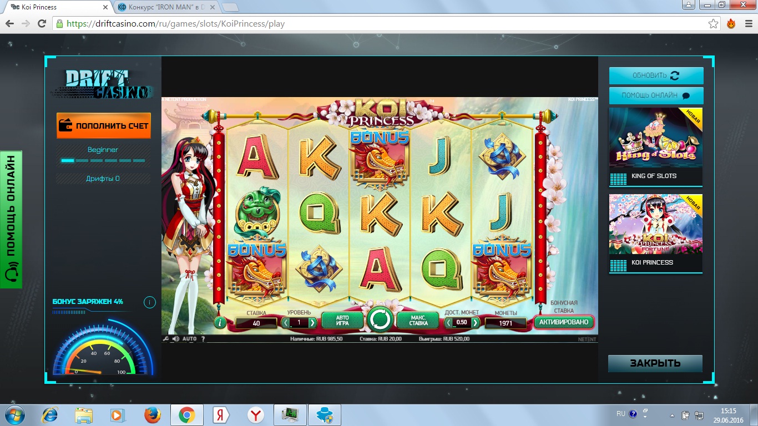
Task: Open the RU language selector in the taskbar
Action: 621,414
